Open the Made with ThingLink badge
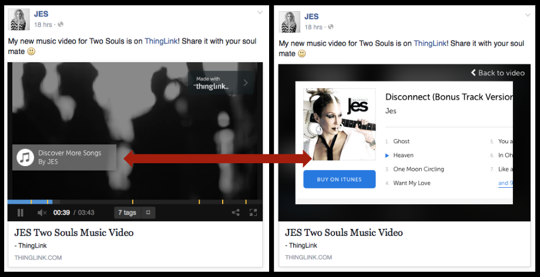This screenshot has width=540, height=277. [x=221, y=83]
